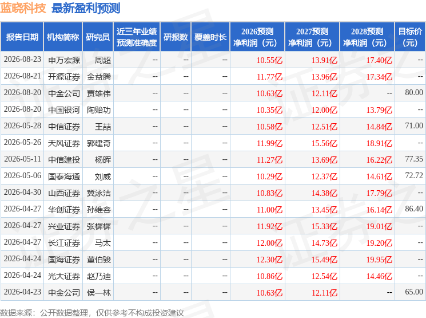Click the 报告日期 column header
This screenshot has width=426, height=318.
point(22,37)
